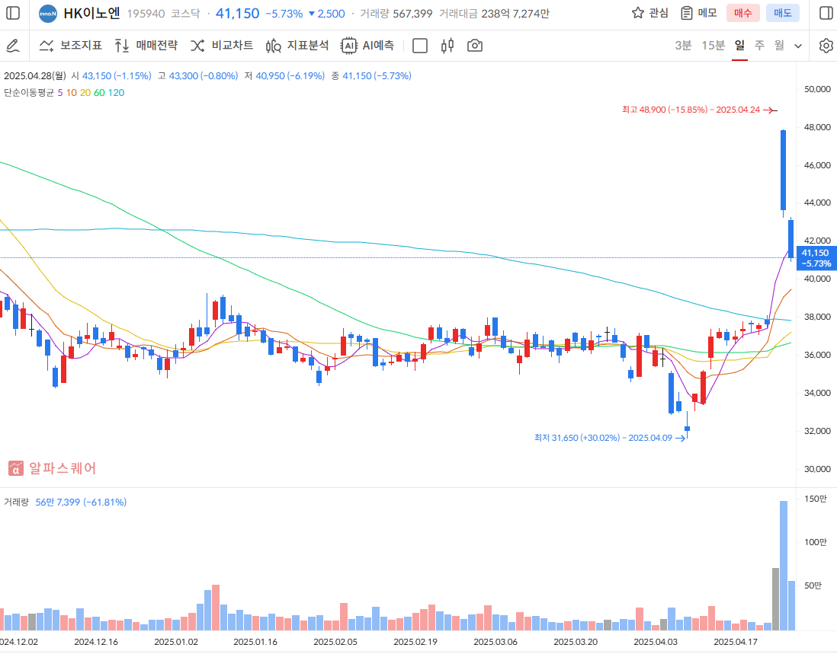The width and height of the screenshot is (837, 654).
Task: Capture chart with camera icon
Action: coord(475,46)
